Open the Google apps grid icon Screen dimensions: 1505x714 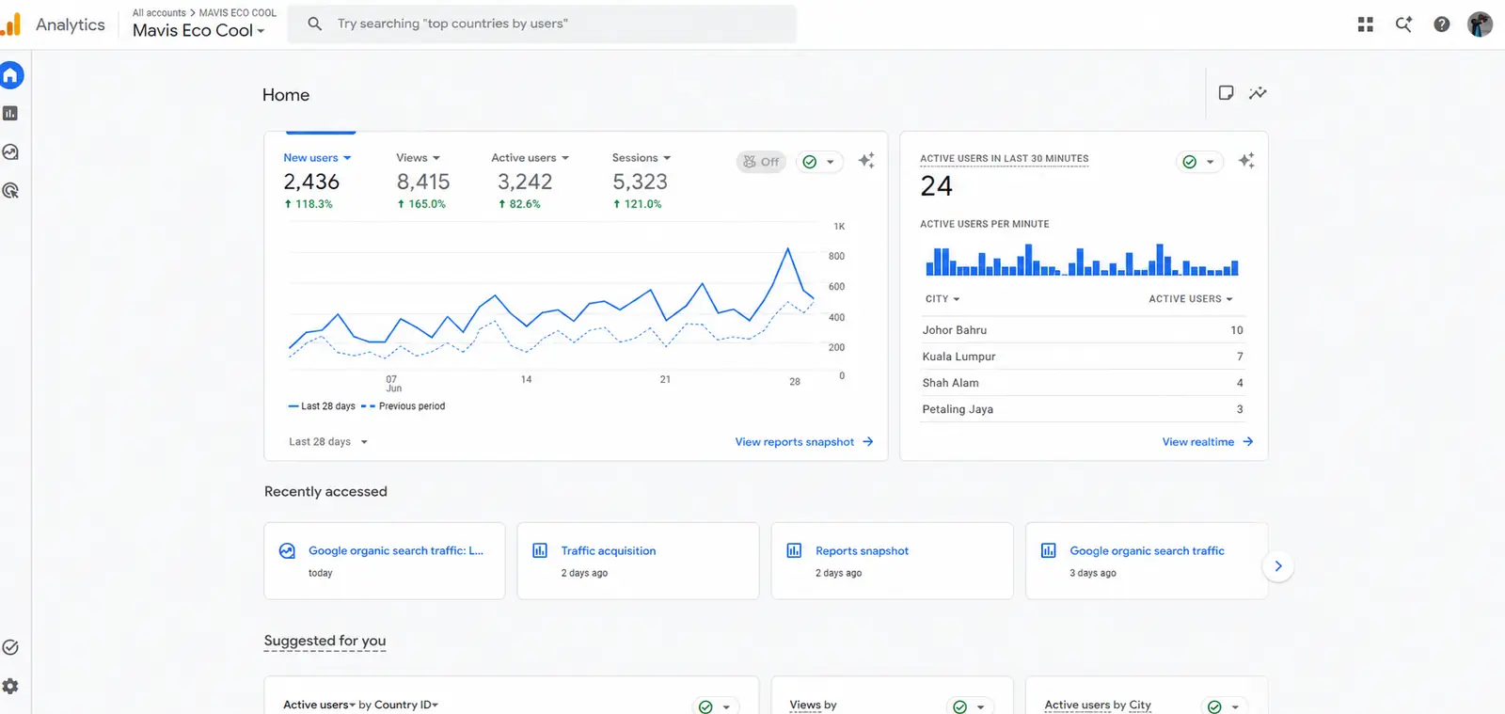click(1366, 24)
